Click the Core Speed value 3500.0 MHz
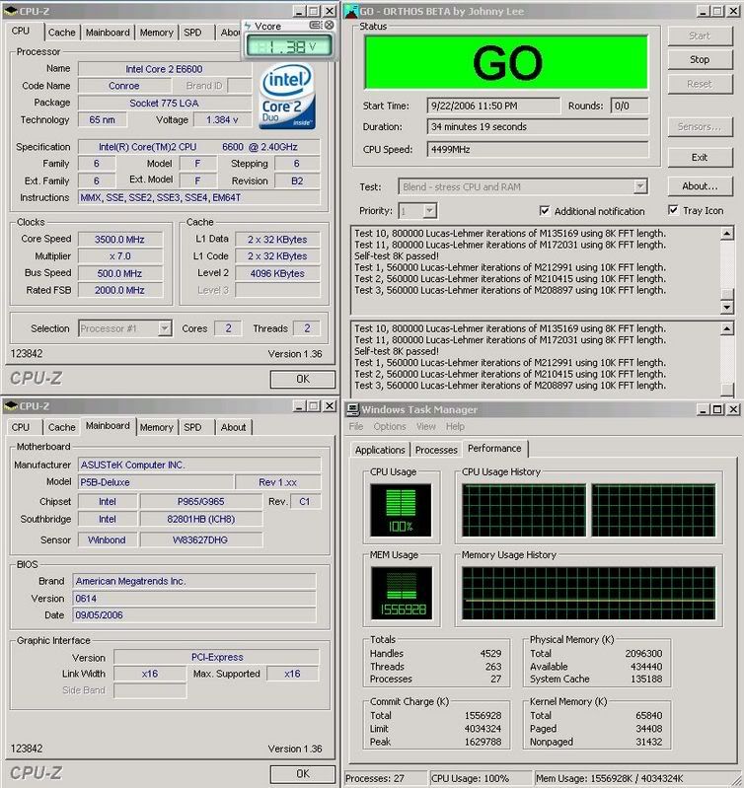The width and height of the screenshot is (744, 788). point(119,240)
